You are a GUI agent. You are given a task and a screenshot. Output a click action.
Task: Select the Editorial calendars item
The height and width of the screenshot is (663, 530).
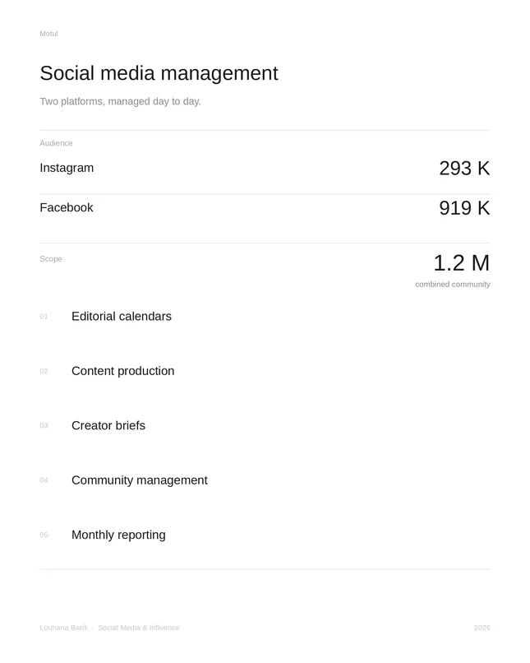(122, 316)
